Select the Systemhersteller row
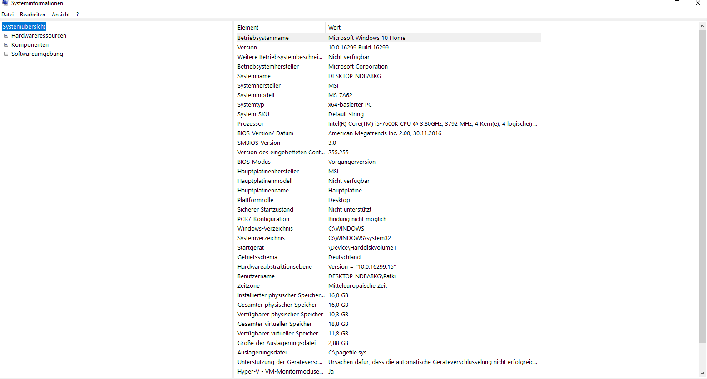Image resolution: width=707 pixels, height=379 pixels. [388, 86]
